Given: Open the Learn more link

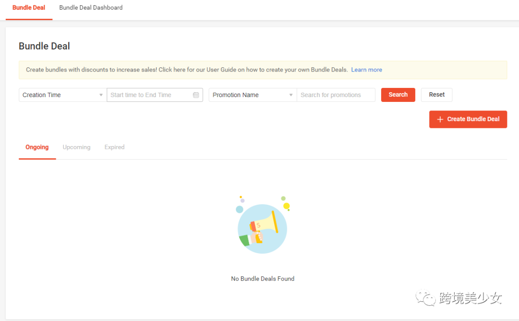Looking at the screenshot, I should pyautogui.click(x=366, y=70).
